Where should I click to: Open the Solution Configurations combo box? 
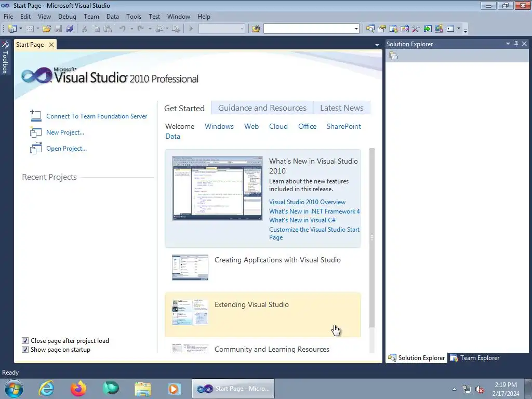click(221, 29)
